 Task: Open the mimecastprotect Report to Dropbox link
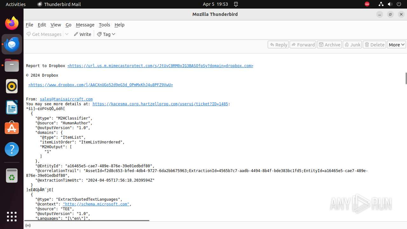[160, 66]
